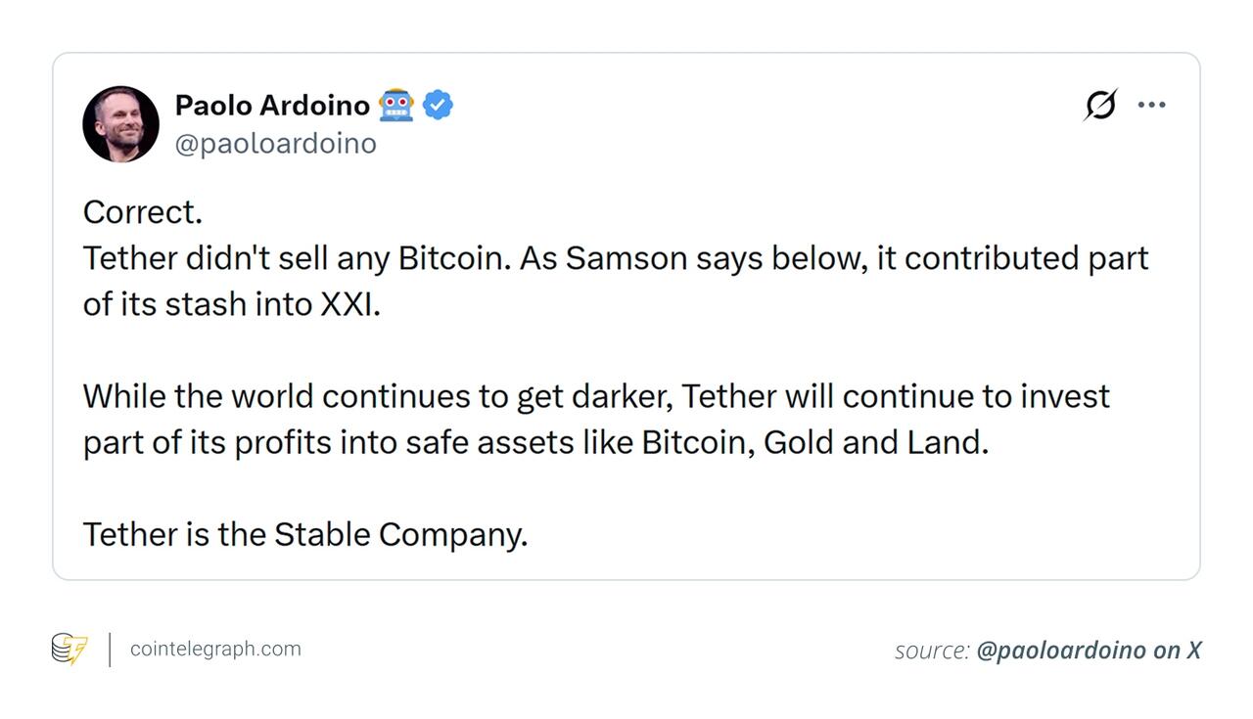Click the source @paoloardoino on X credit
Screen dimensions: 1253x719
[1047, 651]
